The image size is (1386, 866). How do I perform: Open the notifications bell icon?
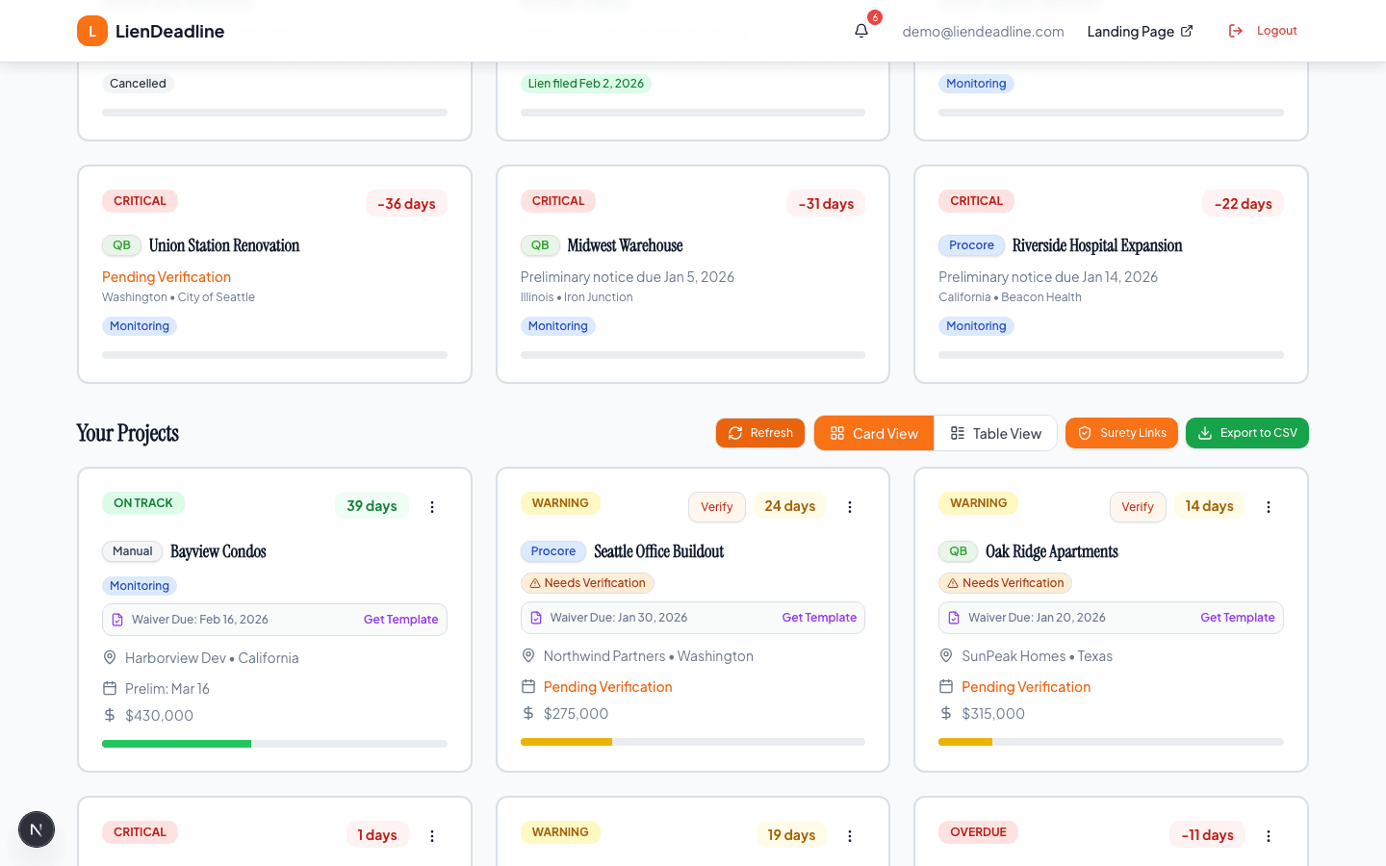(861, 31)
